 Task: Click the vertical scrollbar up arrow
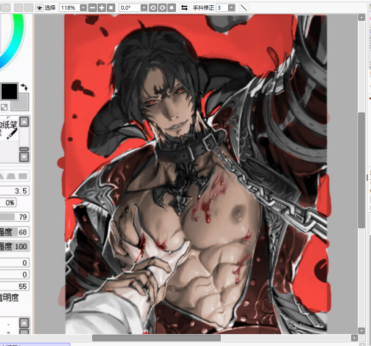tap(361, 18)
